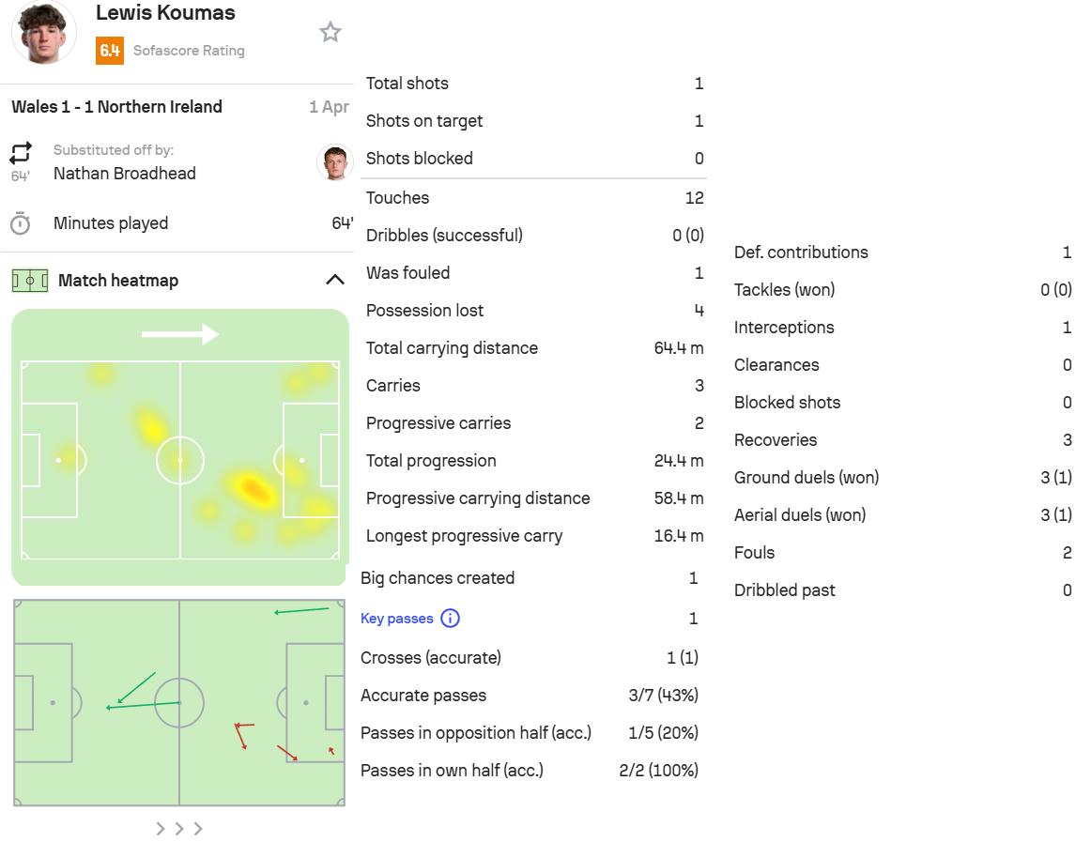Open the Wales 1 - 1 Northern Ireland match

(x=116, y=107)
